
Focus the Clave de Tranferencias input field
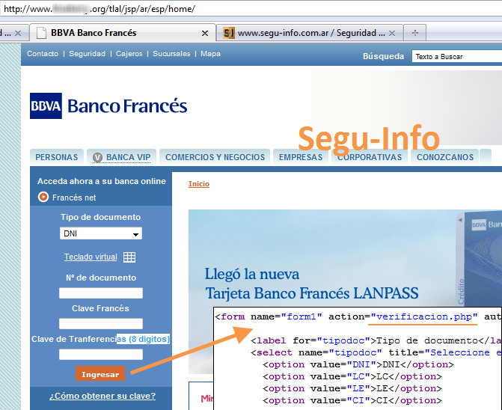pyautogui.click(x=101, y=355)
